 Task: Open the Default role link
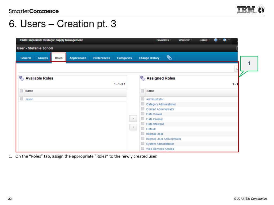[x=151, y=129]
